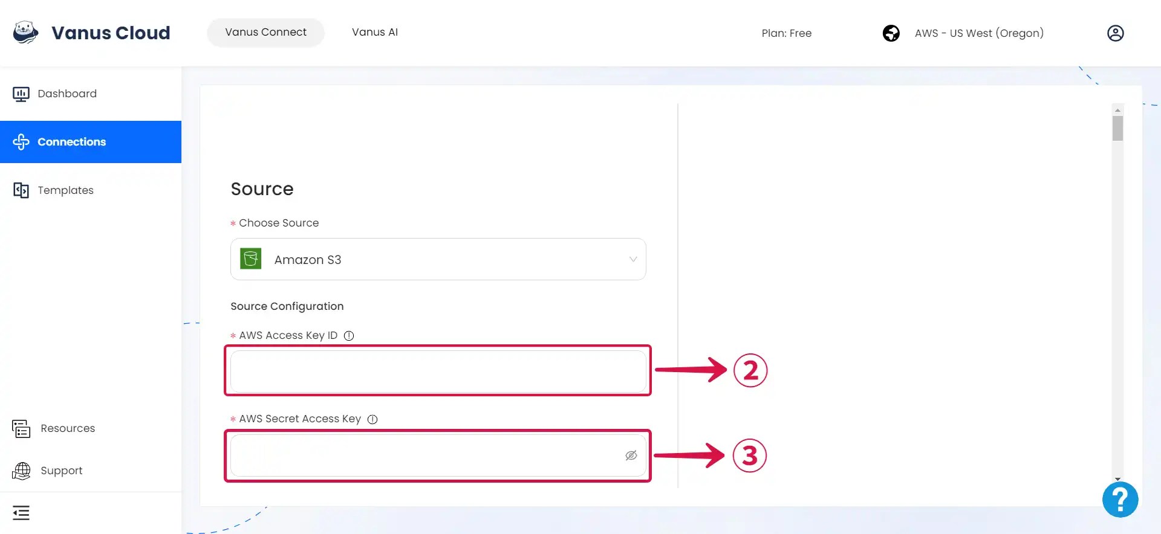Click info icon beside AWS Access Key ID

pyautogui.click(x=349, y=336)
